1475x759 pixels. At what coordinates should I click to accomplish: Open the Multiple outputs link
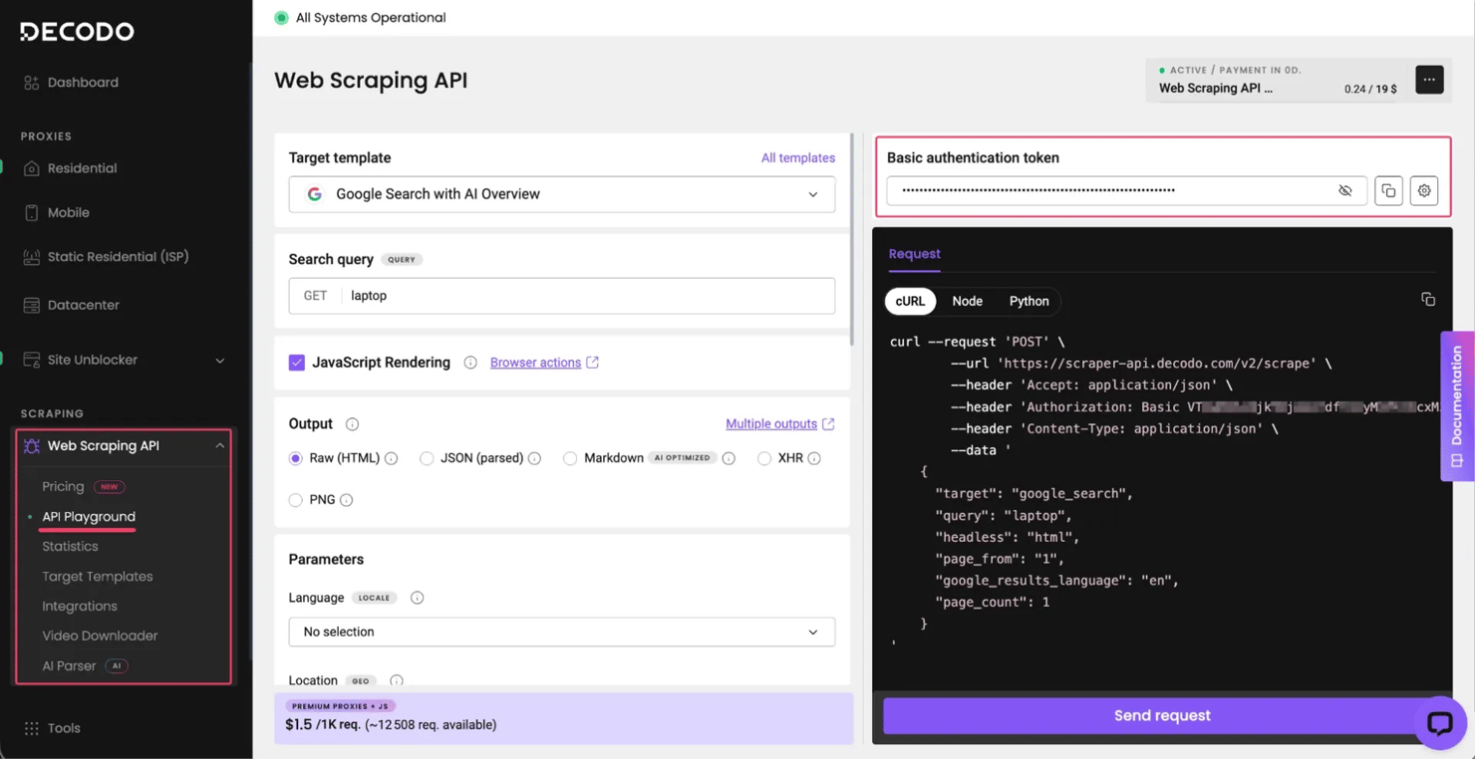coord(779,424)
